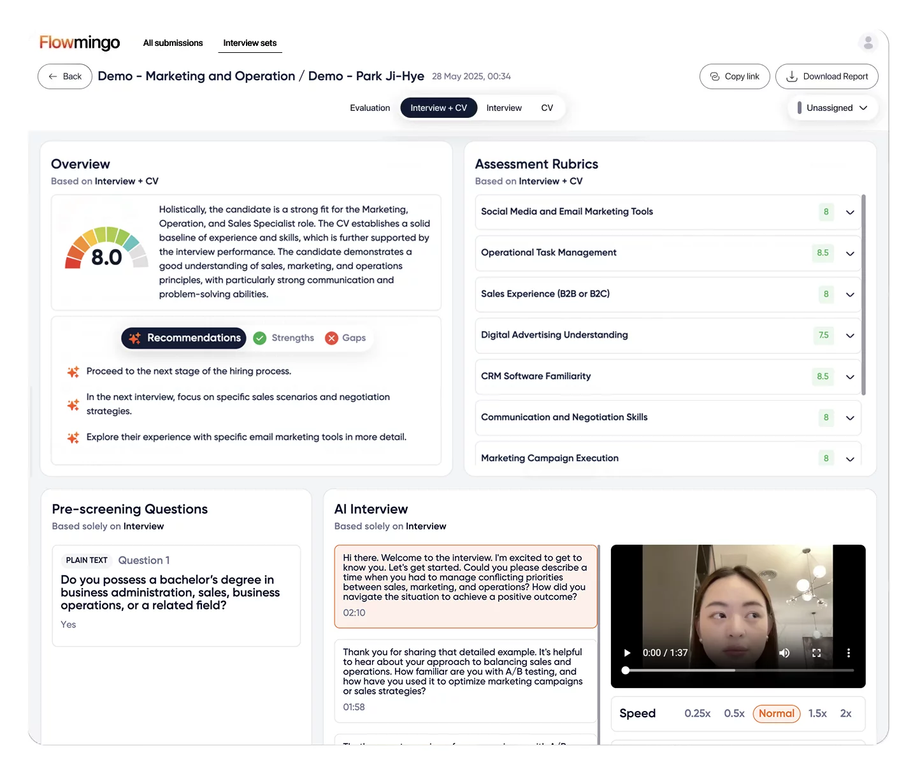This screenshot has height=767, width=913.
Task: Click the sparkle icon beside 'In the next interview'
Action: [73, 405]
